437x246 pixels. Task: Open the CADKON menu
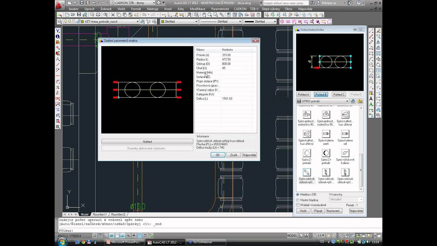(240, 9)
